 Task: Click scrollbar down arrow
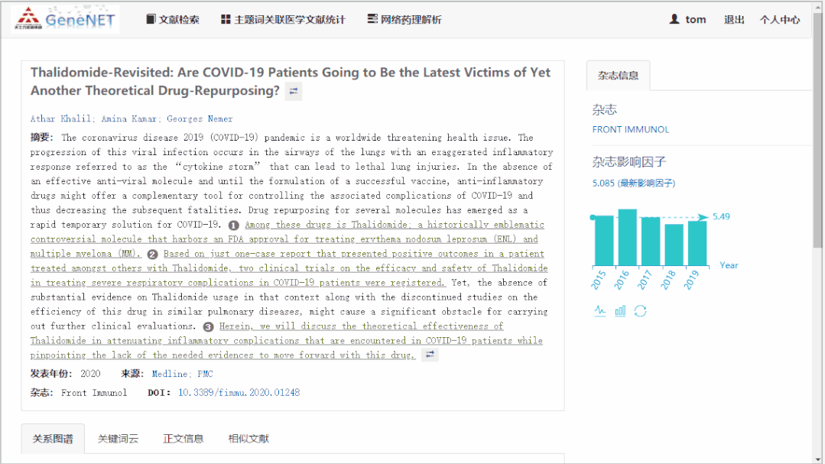pos(817,459)
